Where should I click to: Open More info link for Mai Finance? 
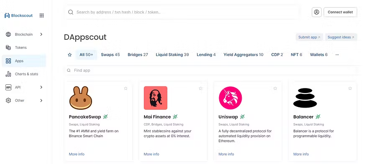click(151, 154)
